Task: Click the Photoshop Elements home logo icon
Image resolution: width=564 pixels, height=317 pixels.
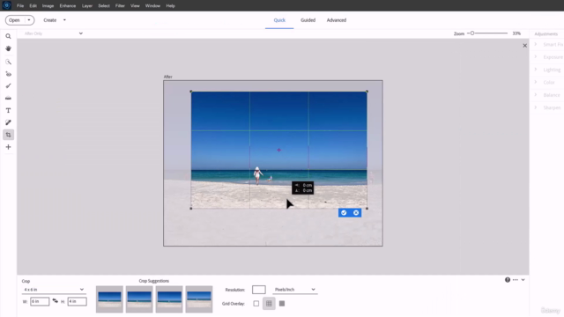Action: [6, 5]
